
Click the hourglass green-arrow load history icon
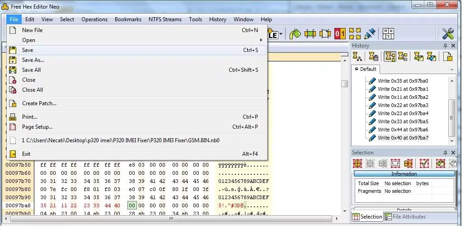[419, 56]
